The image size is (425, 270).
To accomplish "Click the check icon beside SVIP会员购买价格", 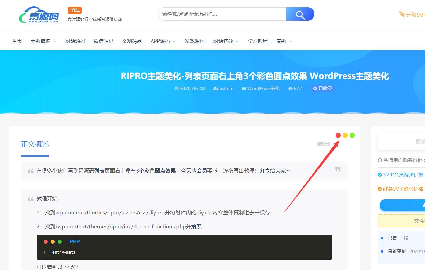I will [380, 175].
